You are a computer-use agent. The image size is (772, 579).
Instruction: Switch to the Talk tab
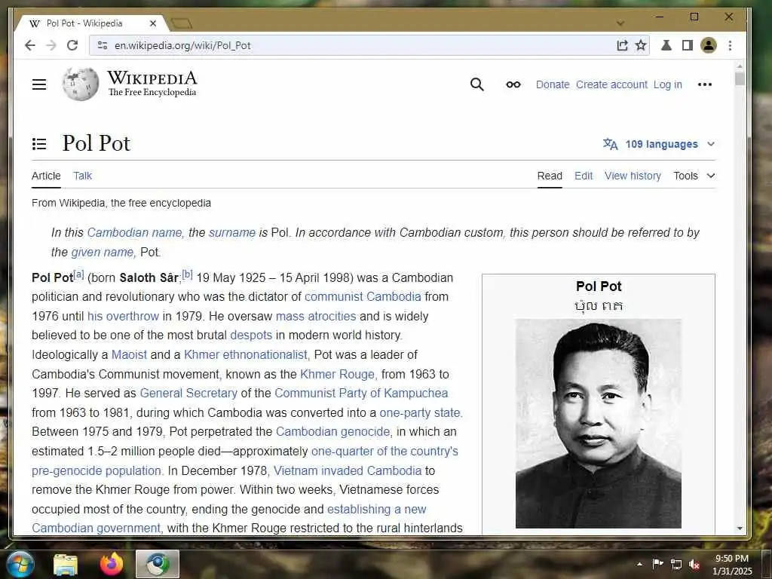[x=82, y=176]
